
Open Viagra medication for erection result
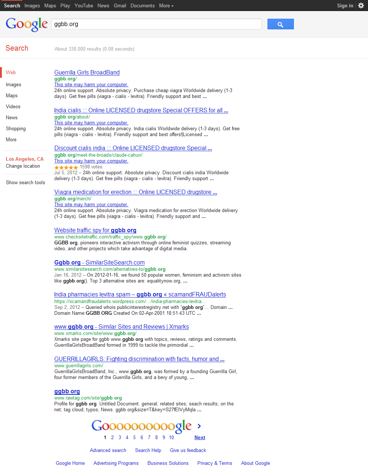(136, 192)
